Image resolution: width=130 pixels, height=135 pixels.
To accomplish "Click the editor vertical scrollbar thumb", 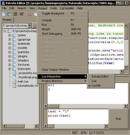I will 126,33.
